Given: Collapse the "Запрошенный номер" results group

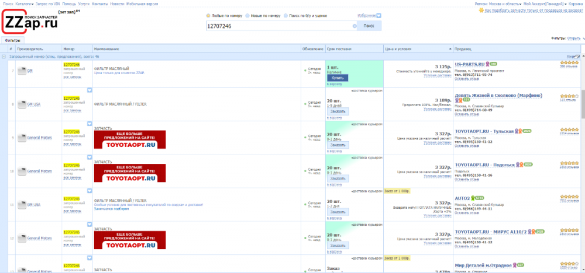Looking at the screenshot, I should (x=4, y=57).
